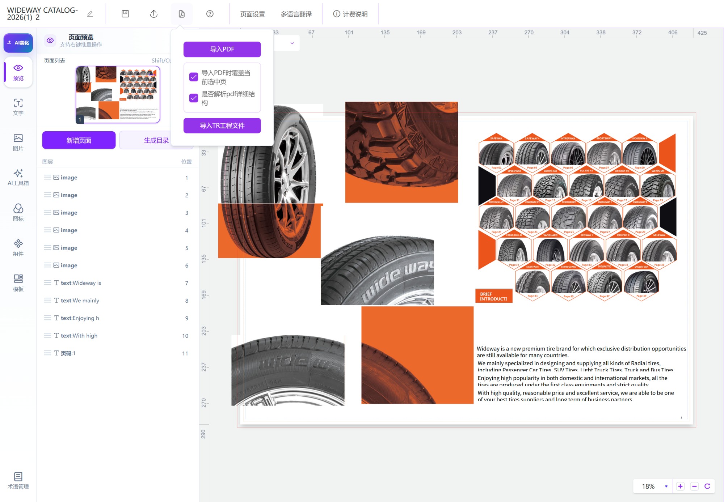Select the text:Wideway is layer
The height and width of the screenshot is (502, 724).
[118, 283]
